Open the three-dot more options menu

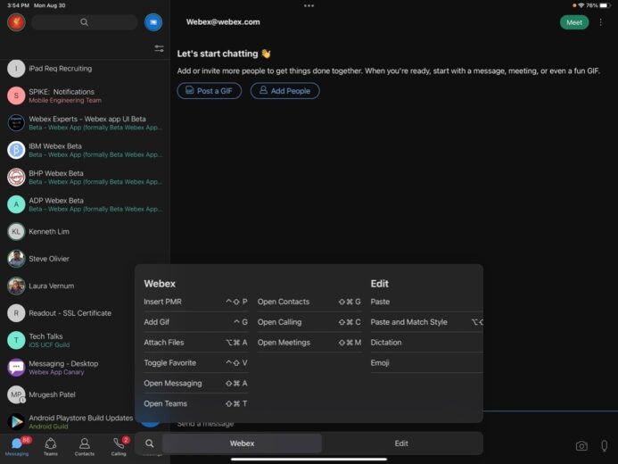pyautogui.click(x=600, y=22)
